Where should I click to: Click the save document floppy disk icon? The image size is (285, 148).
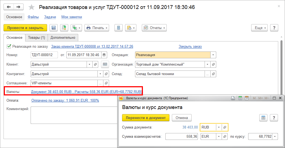tap(54, 28)
